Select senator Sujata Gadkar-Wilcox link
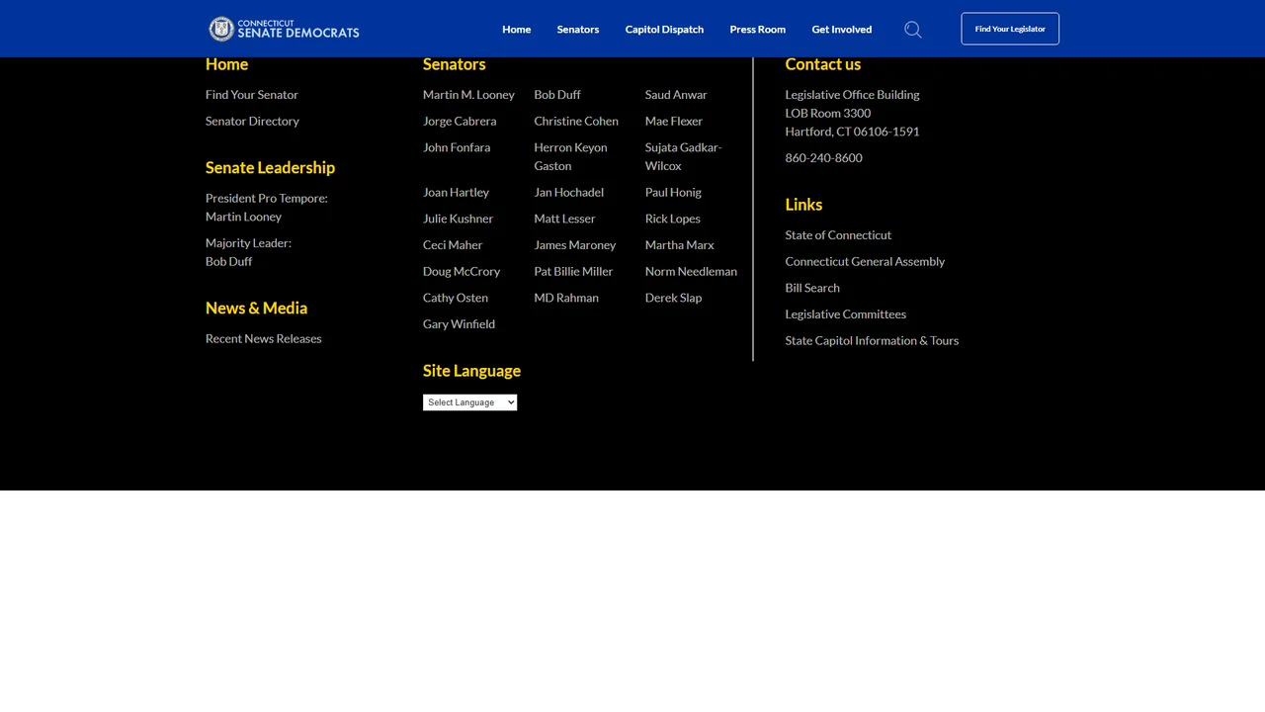Image resolution: width=1265 pixels, height=712 pixels. tap(684, 156)
